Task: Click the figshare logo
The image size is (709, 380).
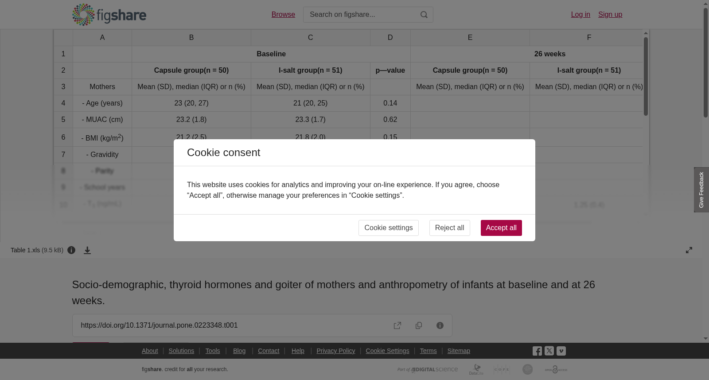Action: click(x=109, y=15)
